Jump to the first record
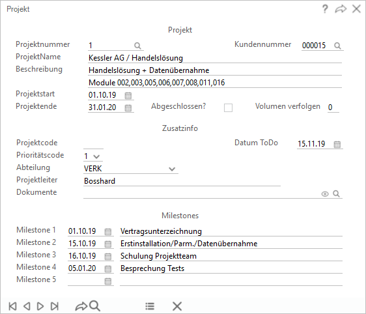Viewport: 366px width, 314px height. tap(12, 306)
